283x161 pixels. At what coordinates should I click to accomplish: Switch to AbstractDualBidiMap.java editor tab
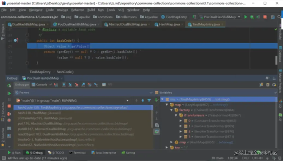point(127,24)
